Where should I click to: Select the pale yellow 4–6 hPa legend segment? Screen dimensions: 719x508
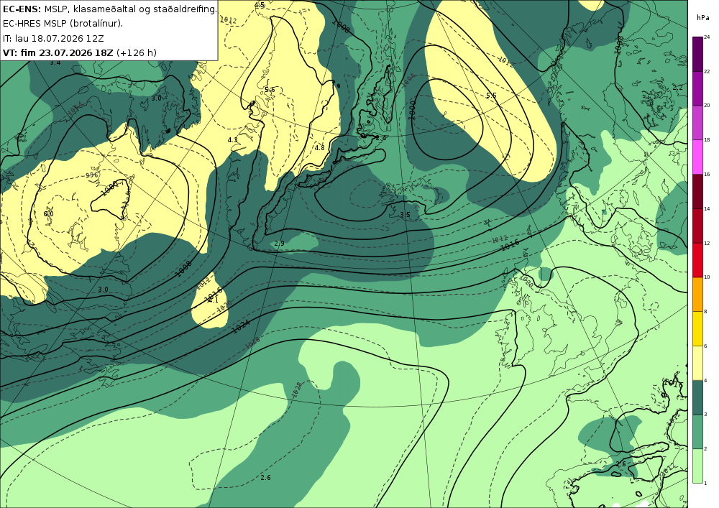698,363
